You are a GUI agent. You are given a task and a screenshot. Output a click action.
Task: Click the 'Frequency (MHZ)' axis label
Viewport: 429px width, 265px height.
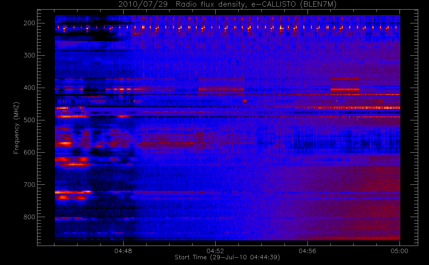(x=16, y=128)
